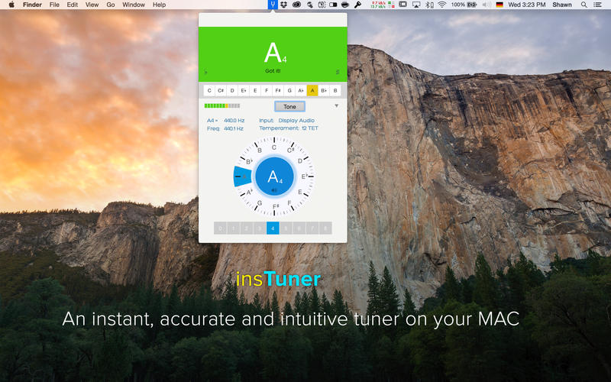The height and width of the screenshot is (382, 611).
Task: Click the green input level meter
Action: pos(222,105)
